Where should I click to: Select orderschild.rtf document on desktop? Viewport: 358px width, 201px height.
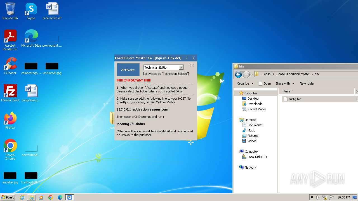(x=52, y=11)
